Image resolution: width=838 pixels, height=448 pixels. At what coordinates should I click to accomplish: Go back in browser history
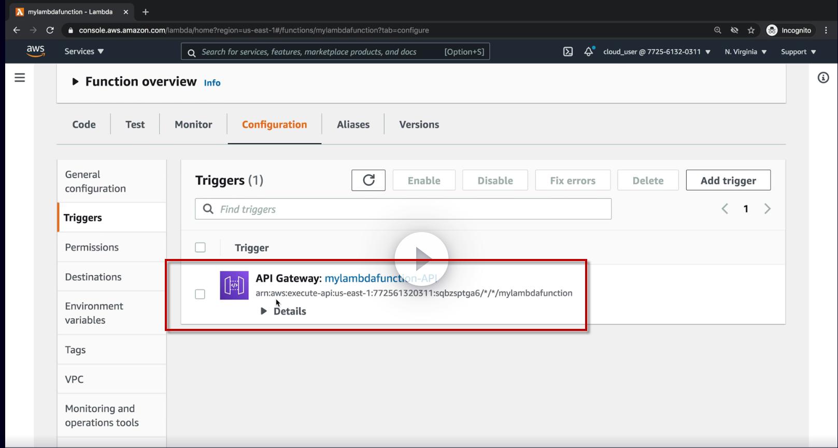(x=17, y=30)
